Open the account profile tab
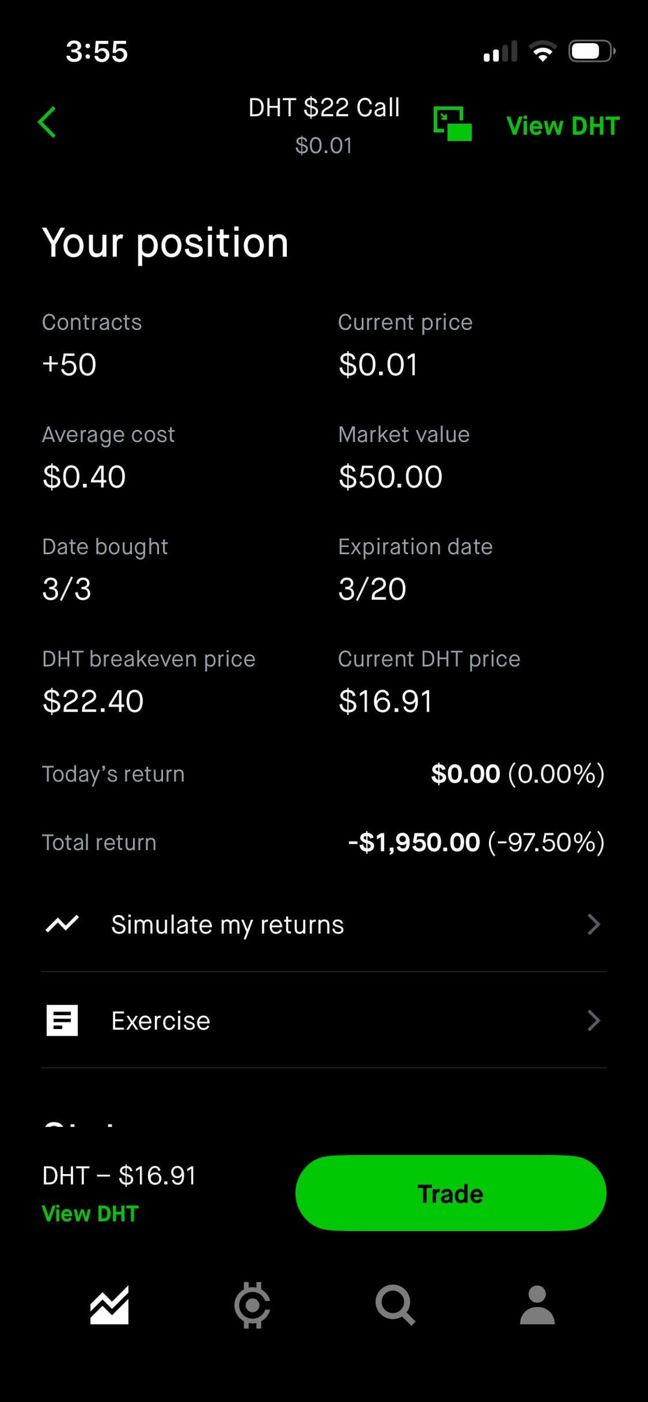This screenshot has width=648, height=1402. tap(537, 1305)
